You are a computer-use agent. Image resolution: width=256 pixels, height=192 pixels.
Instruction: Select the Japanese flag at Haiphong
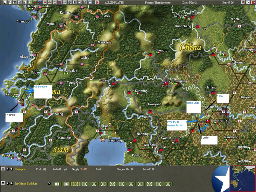tap(103, 140)
